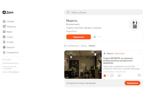Switch to Все публикации tab
The width and height of the screenshot is (148, 103).
(72, 46)
